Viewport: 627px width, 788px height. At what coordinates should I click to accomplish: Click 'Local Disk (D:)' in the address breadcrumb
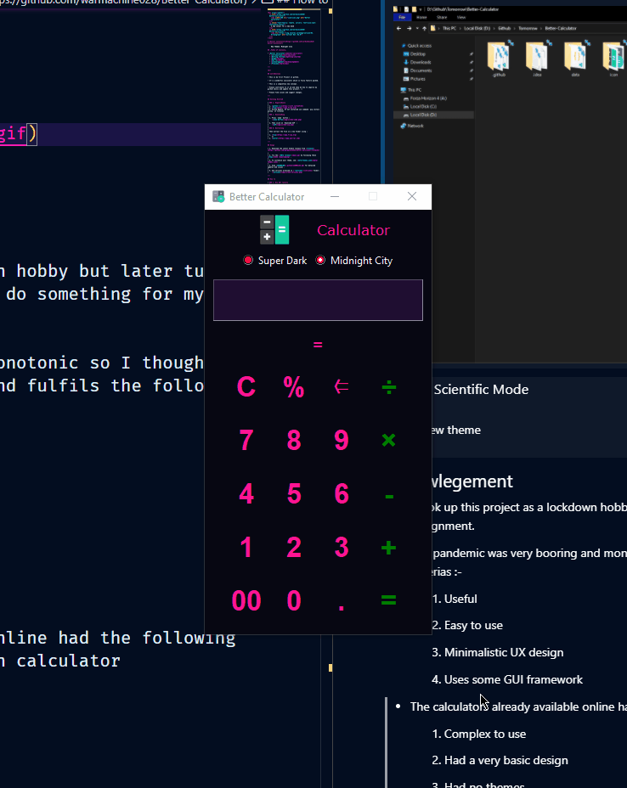tap(476, 28)
